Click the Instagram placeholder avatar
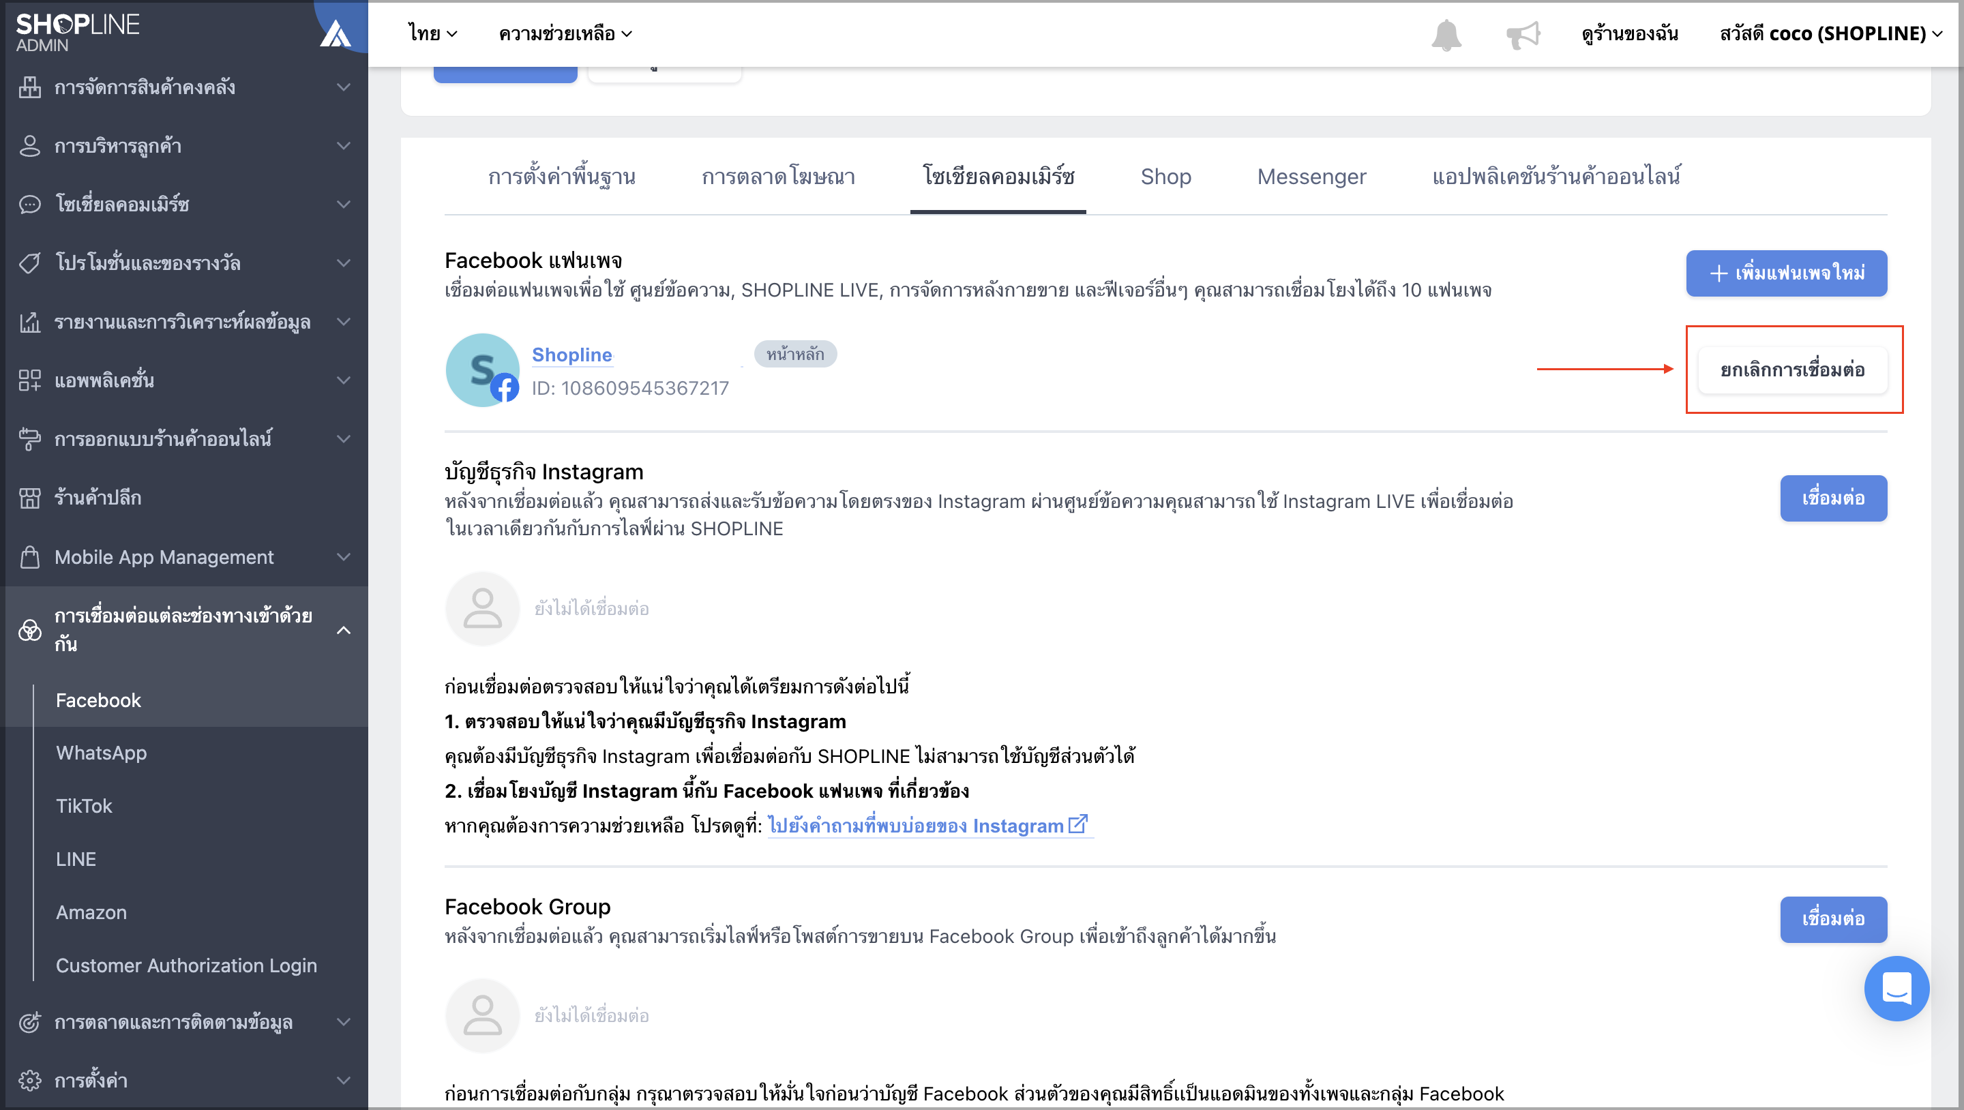This screenshot has width=1964, height=1110. [483, 608]
